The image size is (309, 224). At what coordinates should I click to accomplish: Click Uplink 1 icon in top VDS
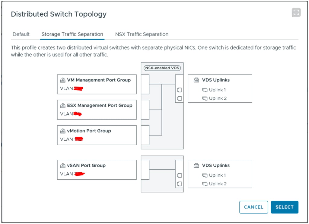(x=205, y=90)
